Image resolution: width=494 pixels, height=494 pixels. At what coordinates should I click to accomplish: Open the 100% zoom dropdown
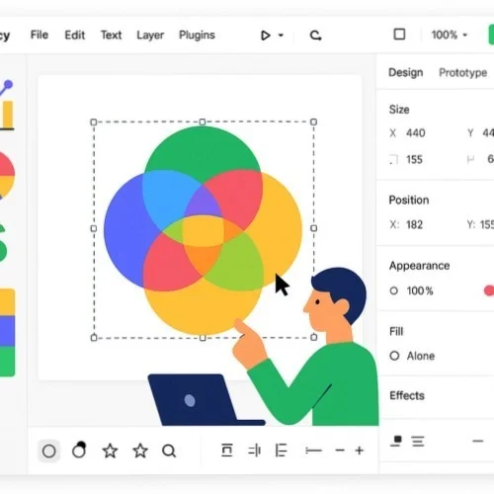click(450, 35)
